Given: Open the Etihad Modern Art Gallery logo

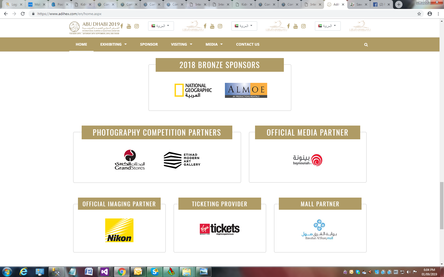Looking at the screenshot, I should [182, 160].
